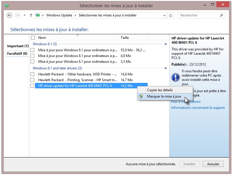The width and height of the screenshot is (233, 175).
Task: Click the Annuler button
Action: coord(213,164)
